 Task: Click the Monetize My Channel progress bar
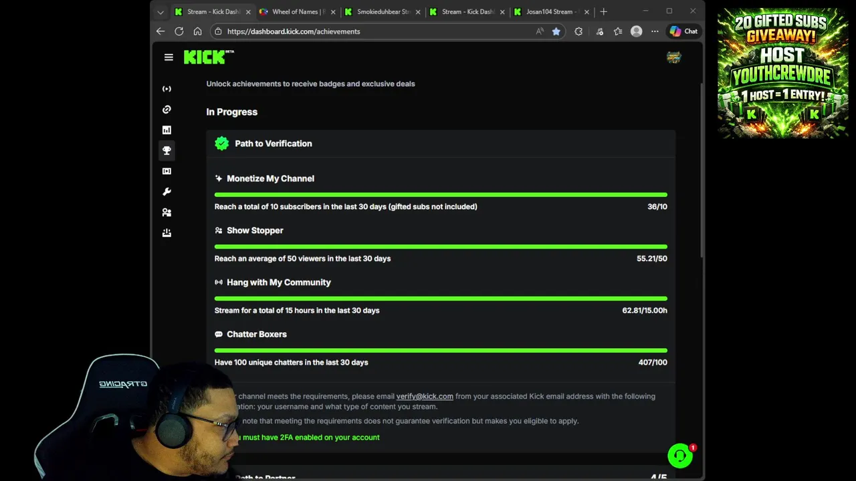coord(441,194)
